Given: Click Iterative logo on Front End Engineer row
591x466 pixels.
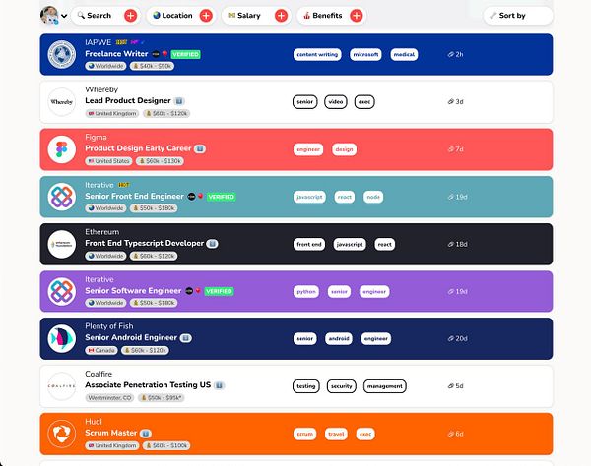Looking at the screenshot, I should pos(62,197).
